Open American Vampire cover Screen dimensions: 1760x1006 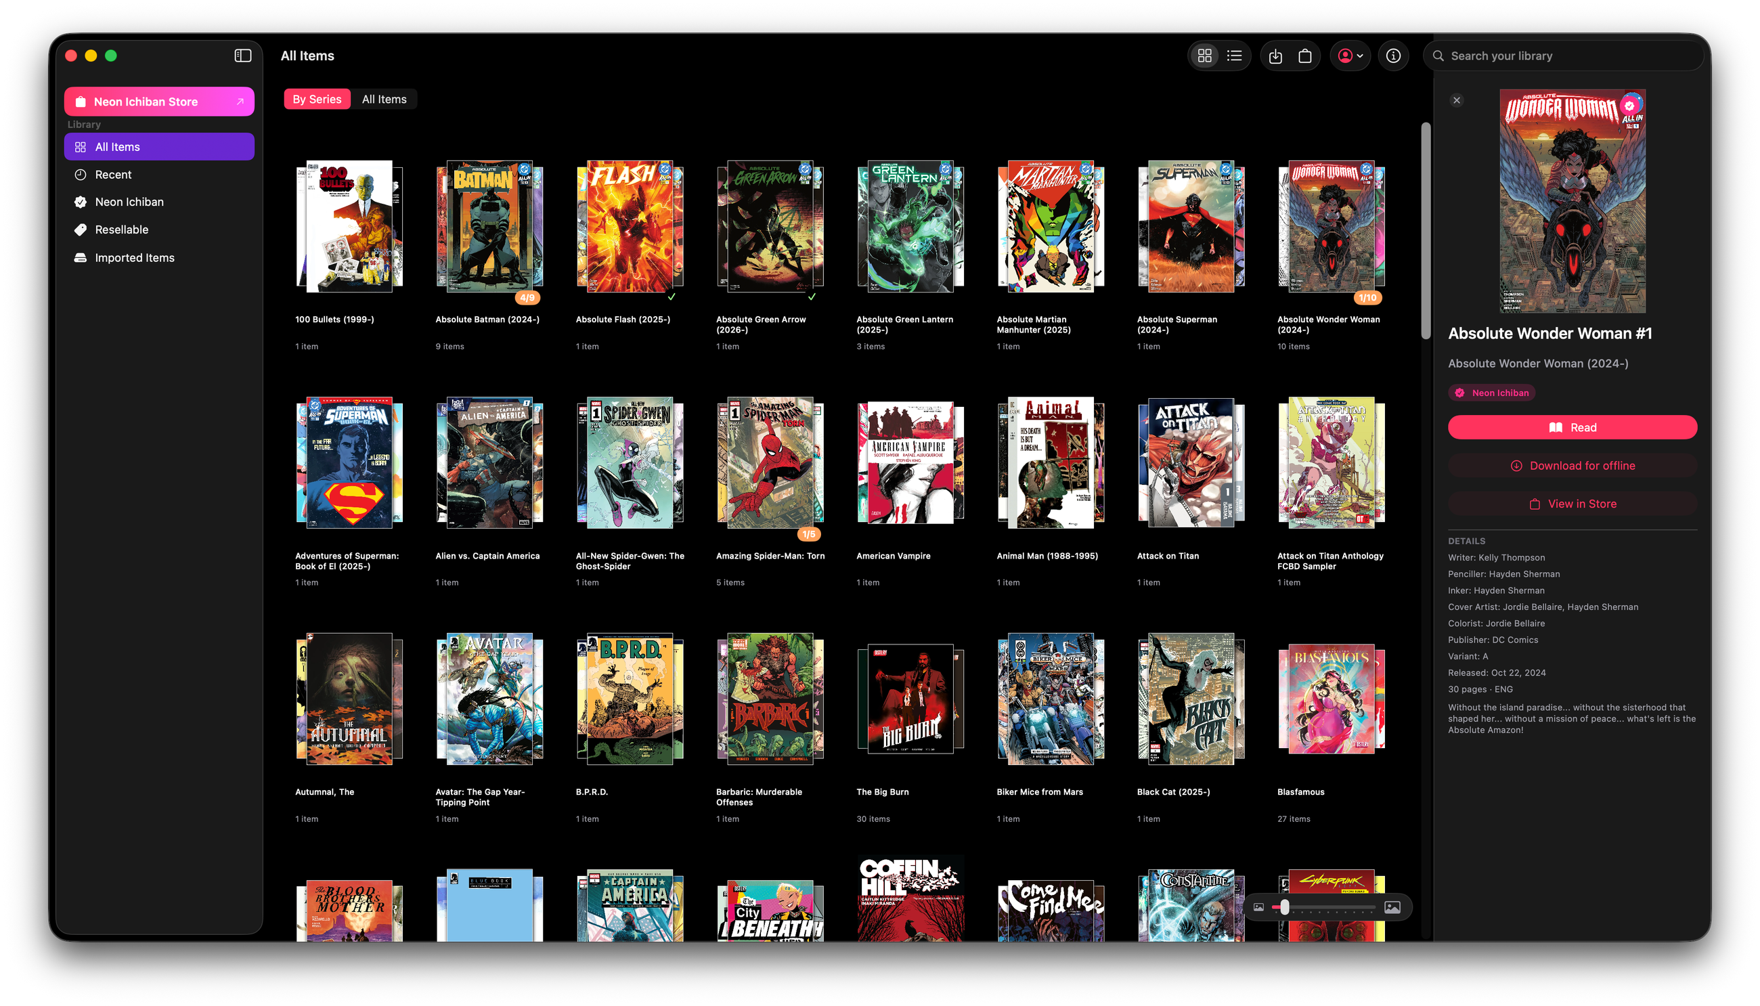pyautogui.click(x=910, y=462)
